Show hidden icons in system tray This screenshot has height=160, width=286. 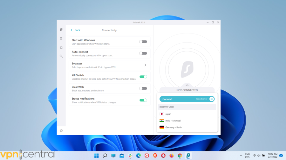pyautogui.click(x=241, y=156)
